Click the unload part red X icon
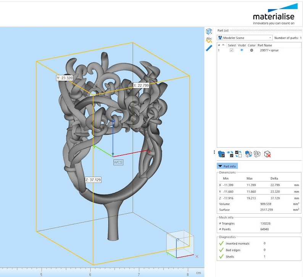Screen dimensions: 303x277 tap(267, 154)
